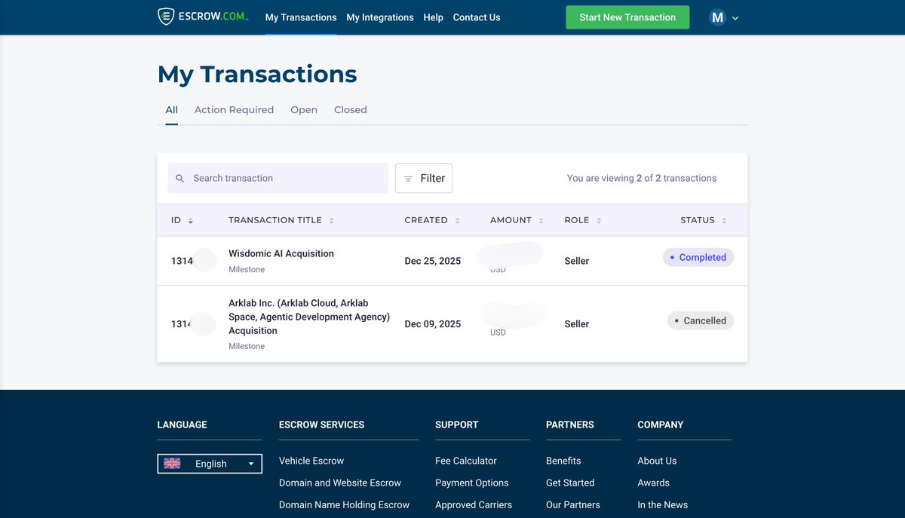
Task: Click Seller role in Wisdomic row
Action: 577,261
